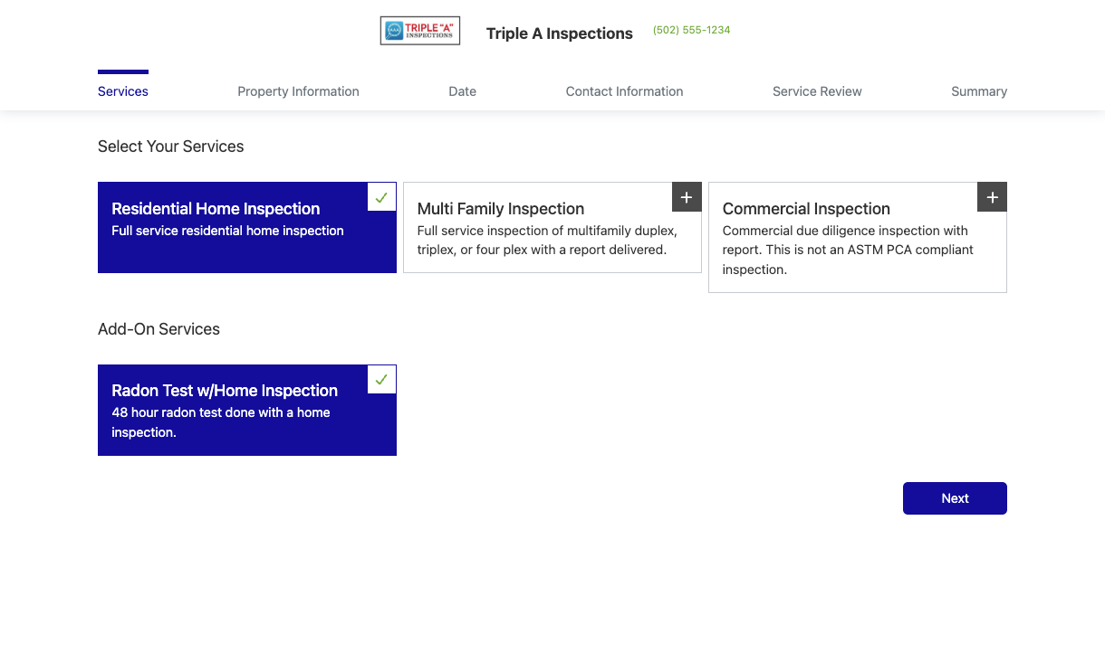Choose the Commercial Inspection service card
Screen dimensions: 1105x653
click(x=858, y=238)
